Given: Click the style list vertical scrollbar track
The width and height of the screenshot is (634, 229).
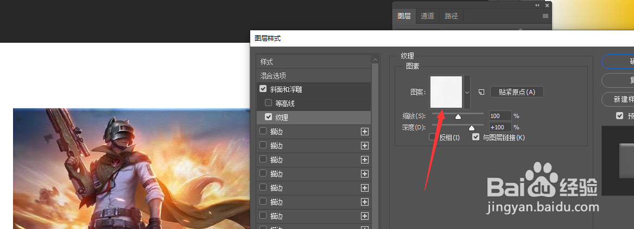Looking at the screenshot, I should pos(375,145).
